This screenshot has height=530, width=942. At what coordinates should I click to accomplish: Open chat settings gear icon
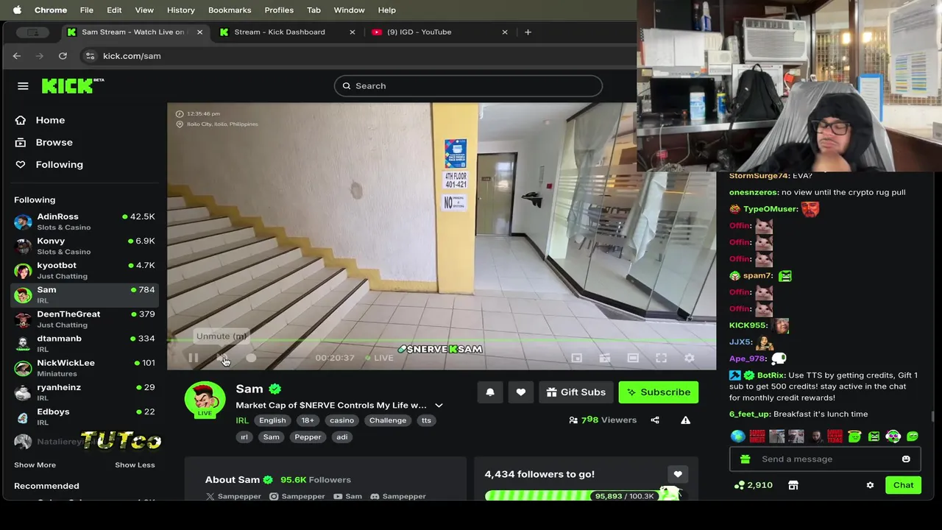pyautogui.click(x=870, y=485)
